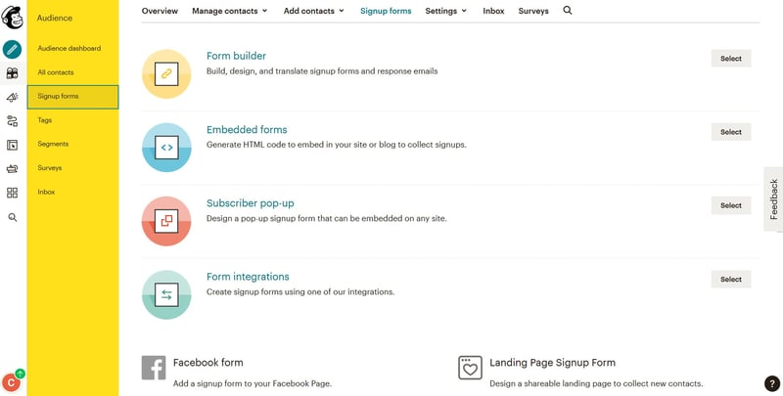Open the Embedded forms link

[x=247, y=129]
